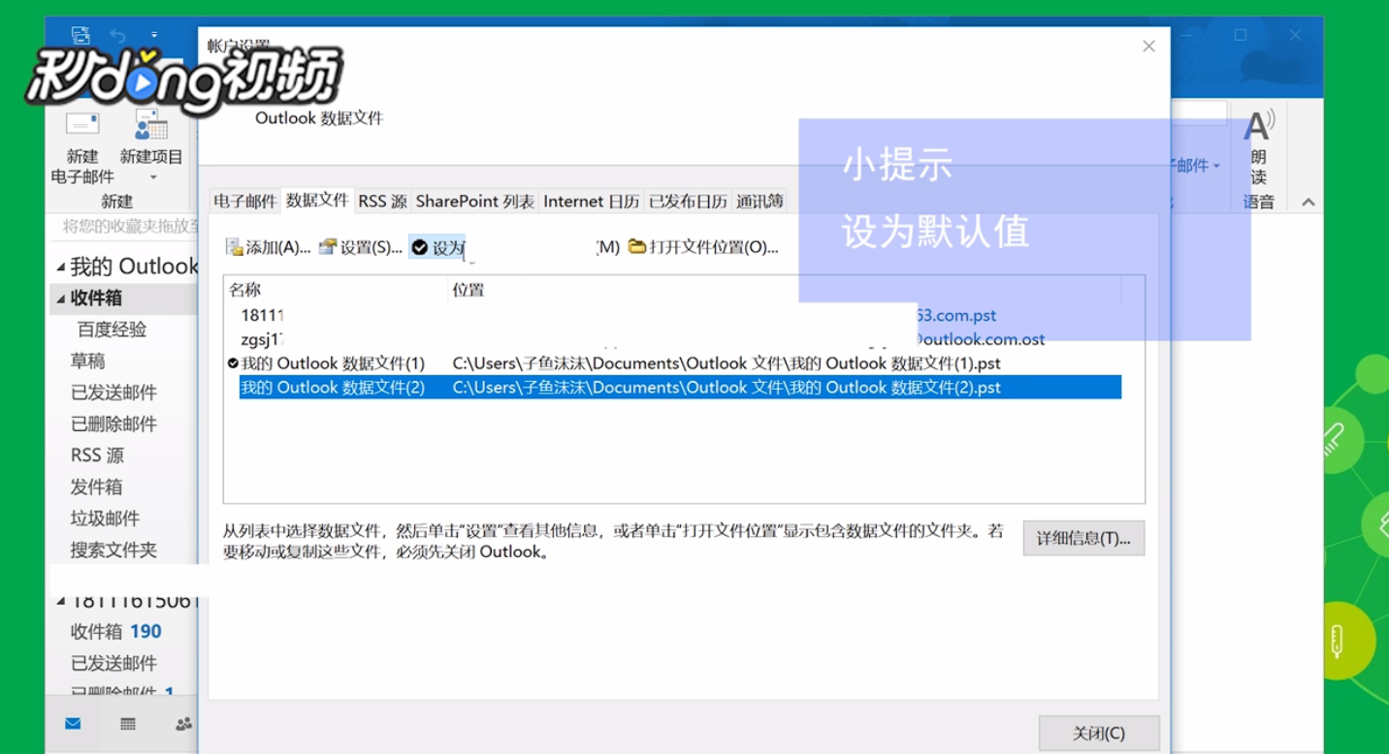Click the New Email envelope icon in Outlook
The width and height of the screenshot is (1389, 754).
82,123
